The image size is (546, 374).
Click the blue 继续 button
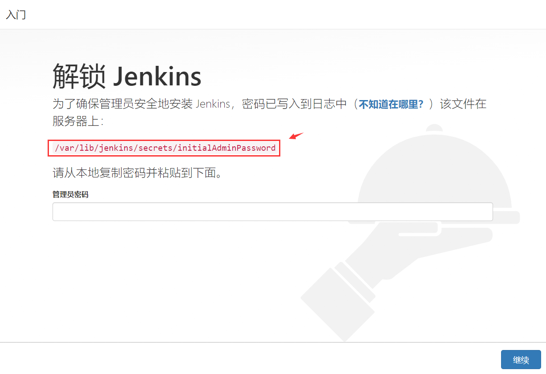tap(521, 359)
